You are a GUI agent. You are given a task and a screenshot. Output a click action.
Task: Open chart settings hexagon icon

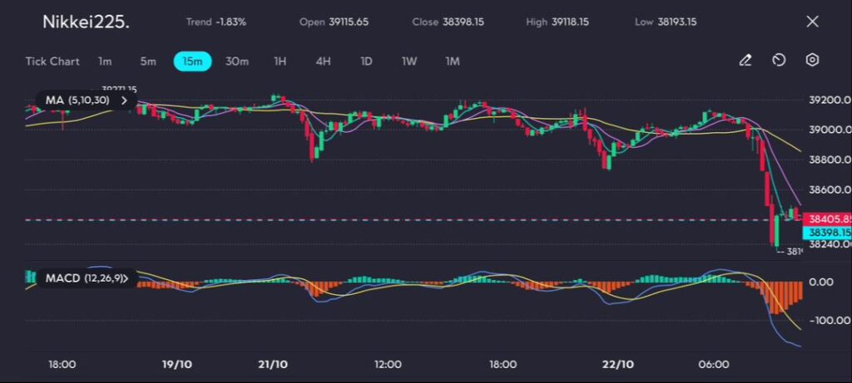tap(812, 60)
